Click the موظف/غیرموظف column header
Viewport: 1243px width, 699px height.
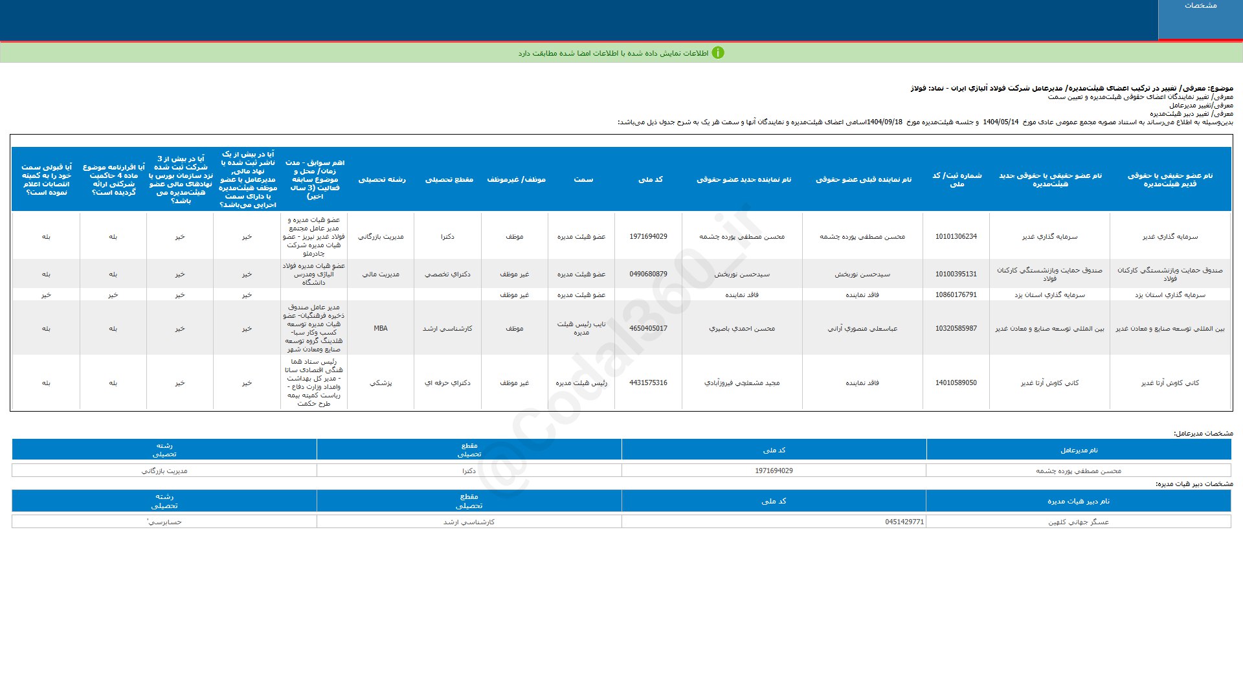point(516,179)
